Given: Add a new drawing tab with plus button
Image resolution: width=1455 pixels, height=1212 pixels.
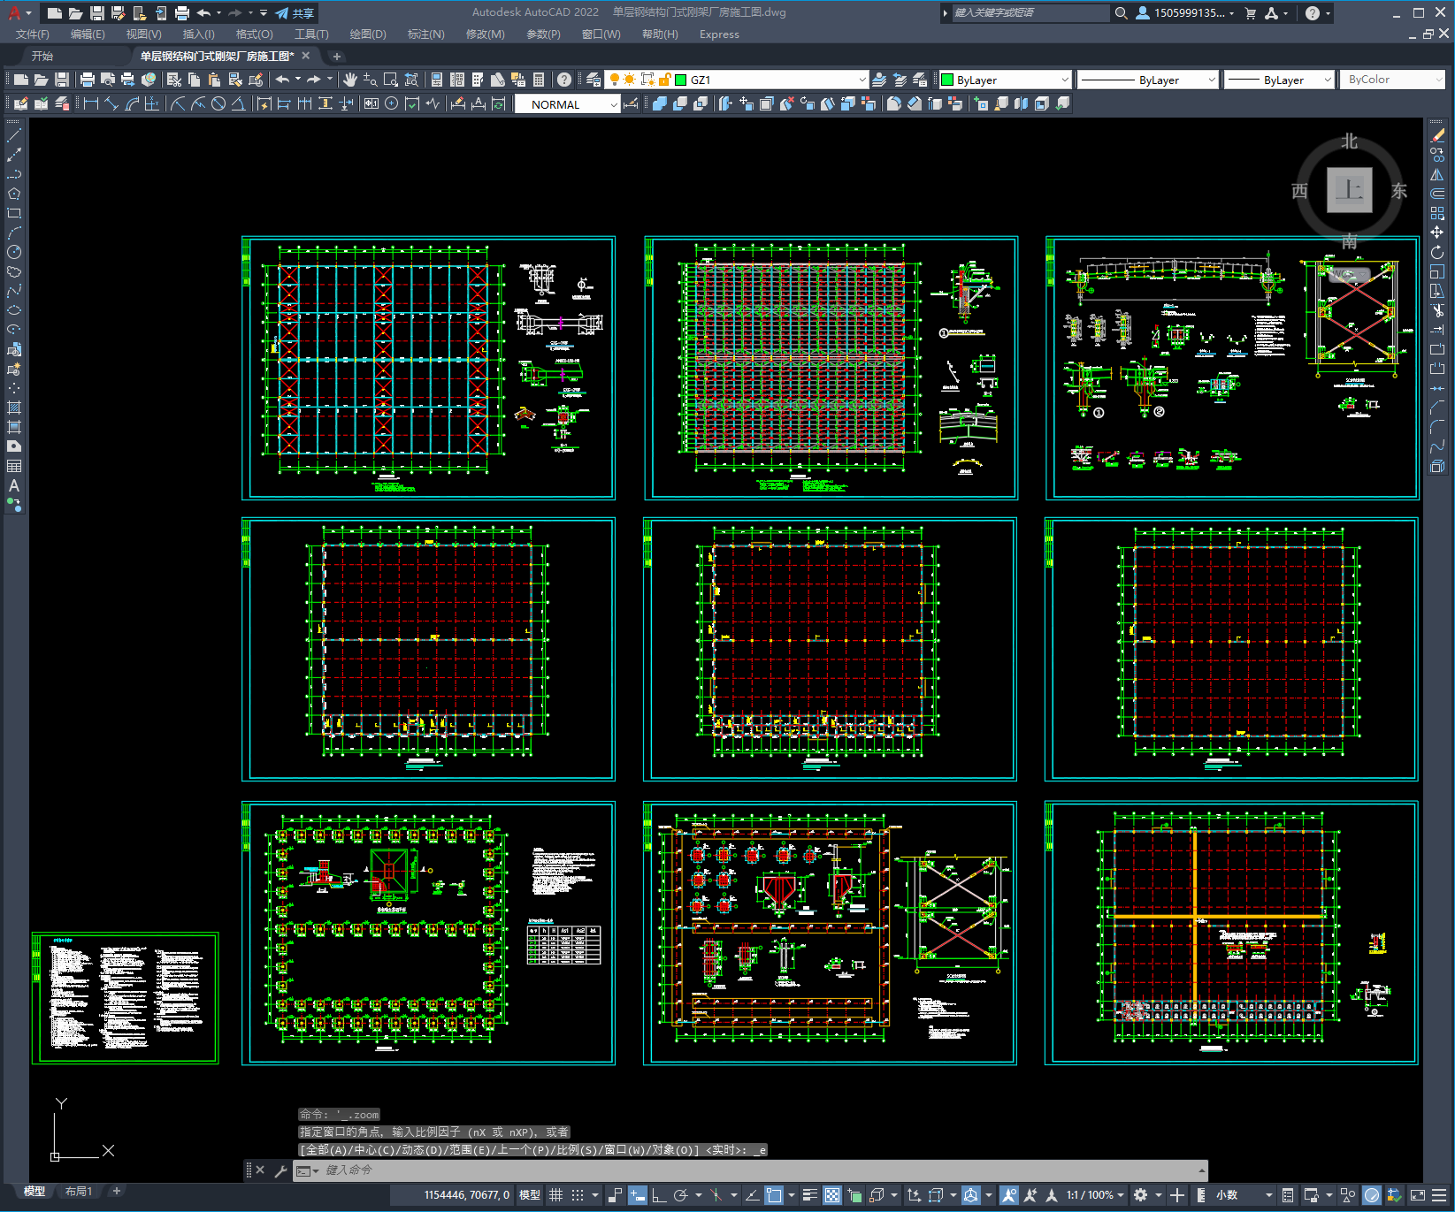Looking at the screenshot, I should (337, 56).
